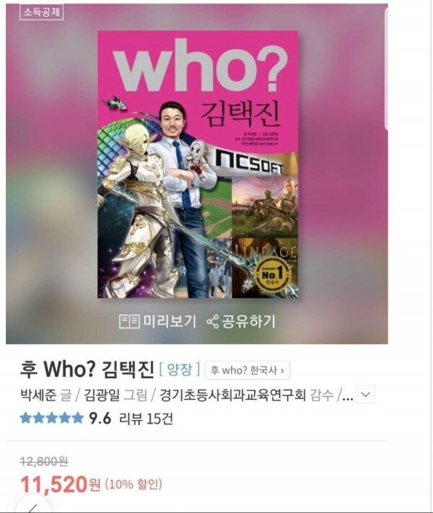Screen dimensions: 433x513
Task: Open the 미리보기 preview text link
Action: click(170, 321)
